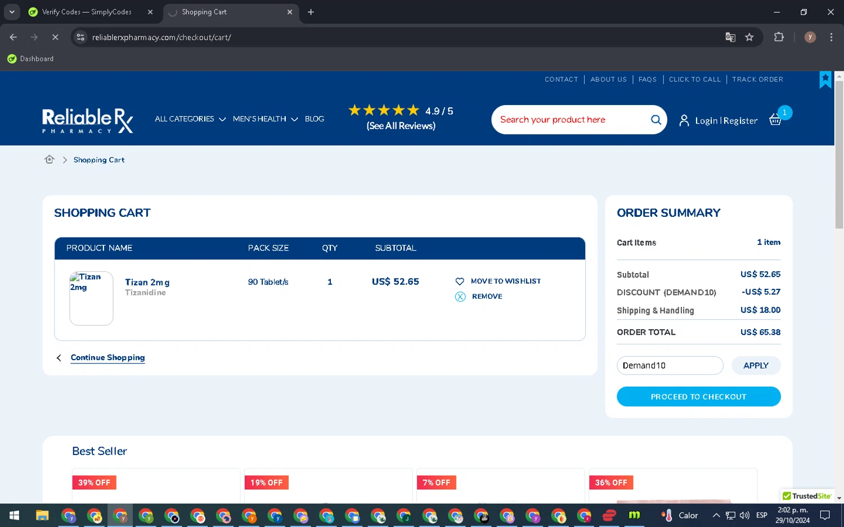Stop page loading with X button

point(55,37)
